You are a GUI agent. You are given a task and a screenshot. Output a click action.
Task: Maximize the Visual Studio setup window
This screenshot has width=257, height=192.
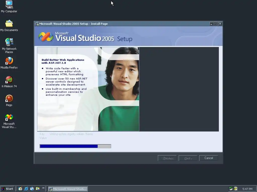click(x=216, y=24)
